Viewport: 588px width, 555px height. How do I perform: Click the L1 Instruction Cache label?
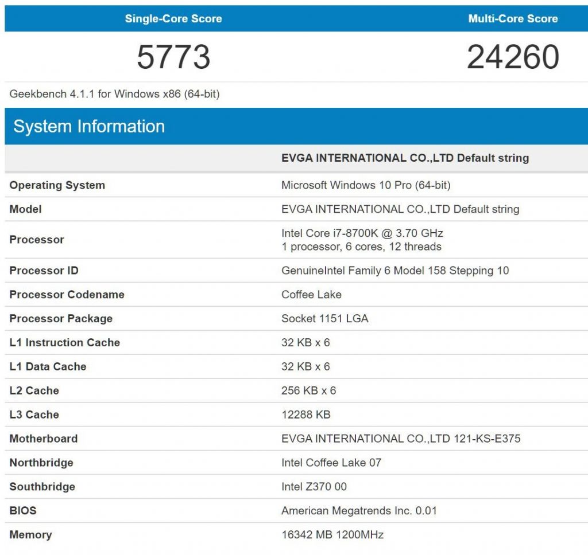pyautogui.click(x=64, y=342)
